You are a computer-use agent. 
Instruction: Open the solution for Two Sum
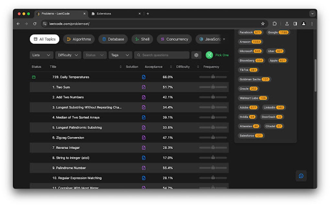coord(144,87)
